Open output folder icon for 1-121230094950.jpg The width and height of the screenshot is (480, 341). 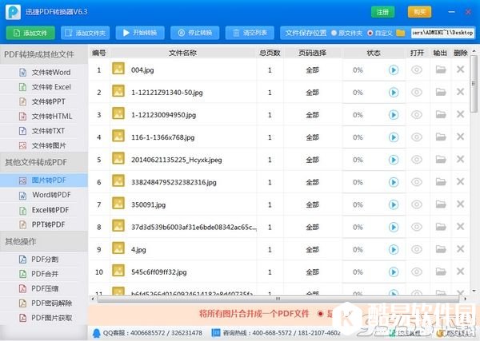coord(441,114)
